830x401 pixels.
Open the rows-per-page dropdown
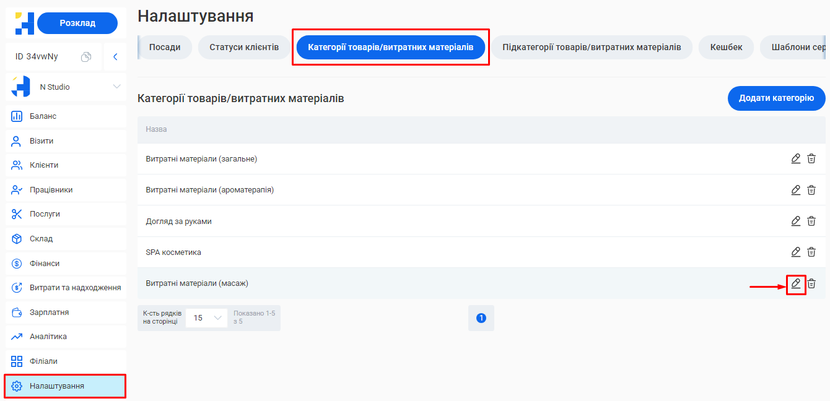click(206, 317)
